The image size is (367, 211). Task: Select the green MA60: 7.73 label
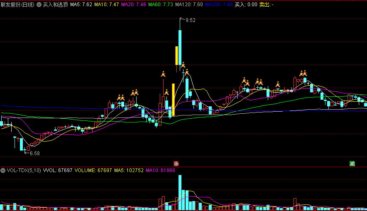[x=161, y=5]
